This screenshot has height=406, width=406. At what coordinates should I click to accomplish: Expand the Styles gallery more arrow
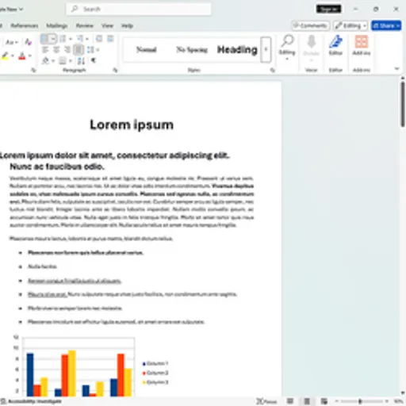click(266, 50)
